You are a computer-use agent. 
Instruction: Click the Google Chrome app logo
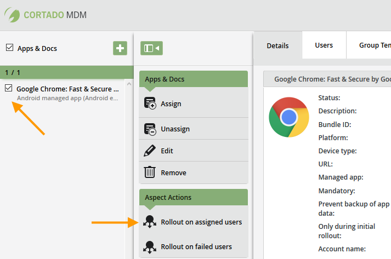(289, 117)
